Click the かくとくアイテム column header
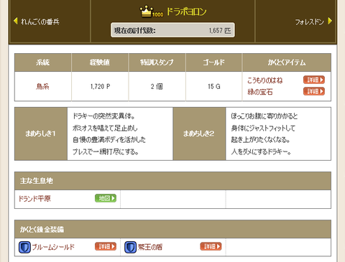345x262 pixels. [287, 62]
